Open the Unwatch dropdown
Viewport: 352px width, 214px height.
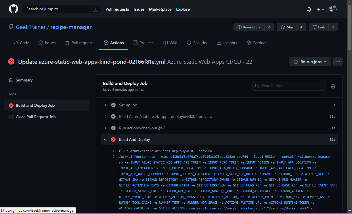tap(248, 27)
